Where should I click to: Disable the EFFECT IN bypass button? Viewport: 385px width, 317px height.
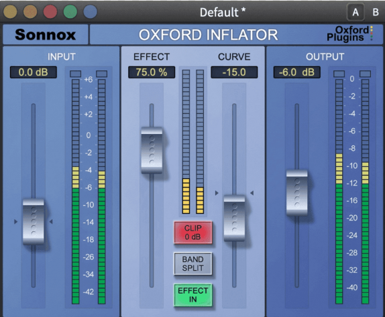[x=193, y=295]
